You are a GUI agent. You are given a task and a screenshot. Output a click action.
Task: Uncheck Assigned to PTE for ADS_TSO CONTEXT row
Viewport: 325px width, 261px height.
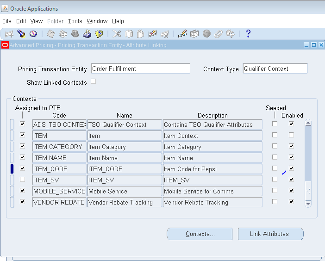pyautogui.click(x=22, y=124)
